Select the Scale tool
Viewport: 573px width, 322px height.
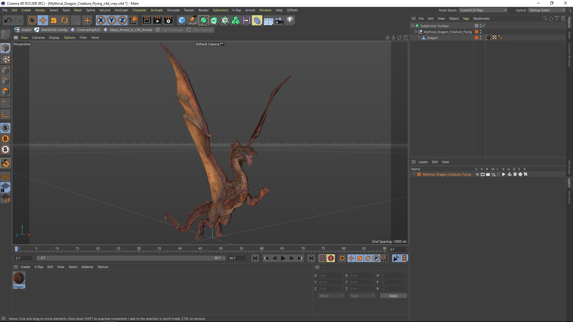click(x=54, y=20)
